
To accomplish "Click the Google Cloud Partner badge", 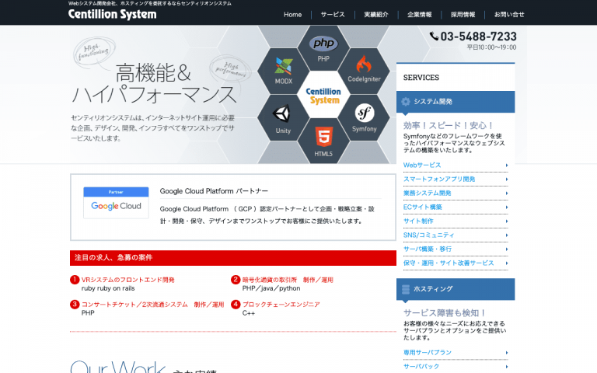I will tap(116, 203).
